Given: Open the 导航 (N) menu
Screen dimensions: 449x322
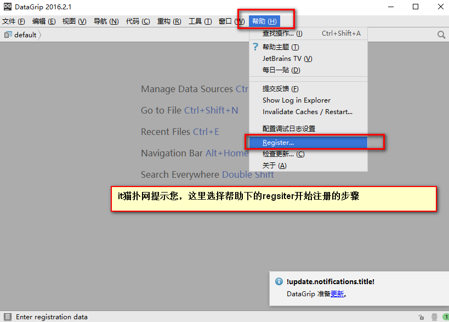Looking at the screenshot, I should [106, 21].
